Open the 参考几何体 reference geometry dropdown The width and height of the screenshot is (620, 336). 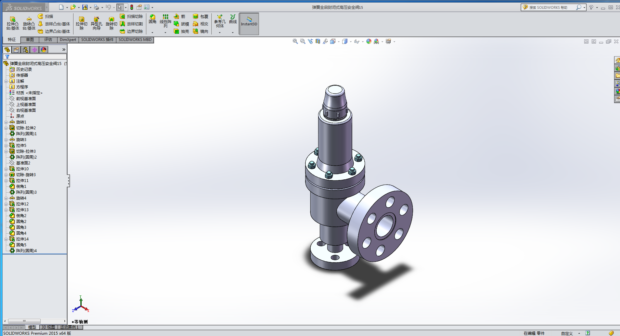[x=220, y=32]
